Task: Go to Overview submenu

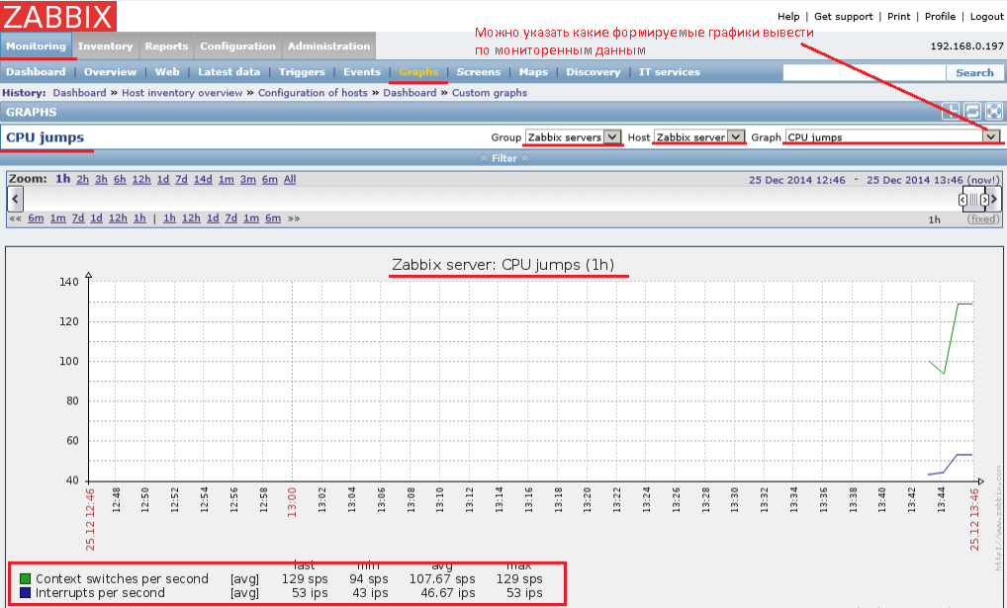Action: 110,72
